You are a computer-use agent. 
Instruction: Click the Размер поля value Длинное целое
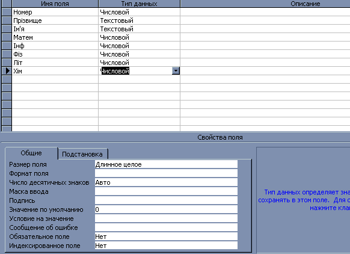coord(166,164)
